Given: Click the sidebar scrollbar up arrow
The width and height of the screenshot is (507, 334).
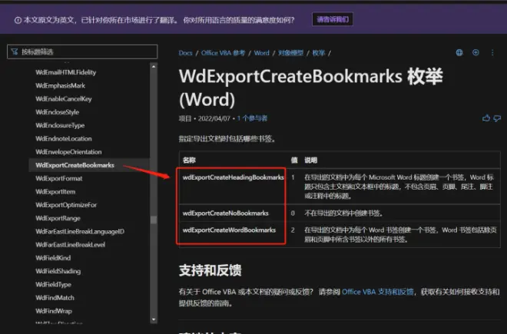Looking at the screenshot, I should tap(154, 67).
